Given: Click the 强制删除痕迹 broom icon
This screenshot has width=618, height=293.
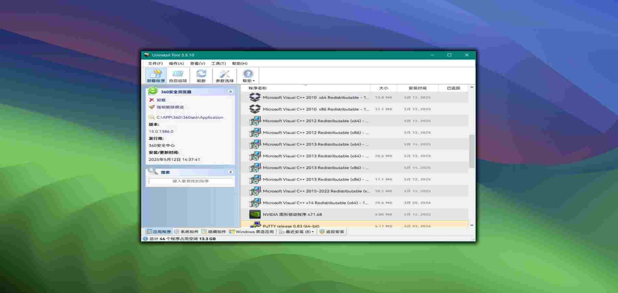Looking at the screenshot, I should (x=152, y=107).
